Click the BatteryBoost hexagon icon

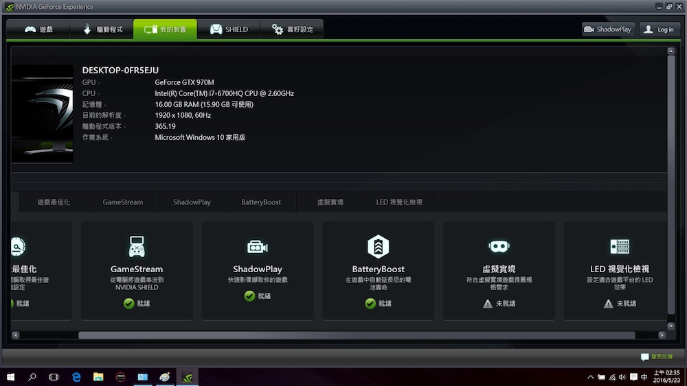click(x=378, y=247)
